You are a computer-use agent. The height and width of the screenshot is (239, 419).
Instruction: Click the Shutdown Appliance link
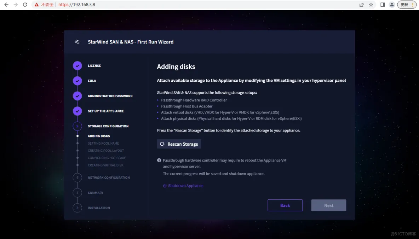coord(186,186)
